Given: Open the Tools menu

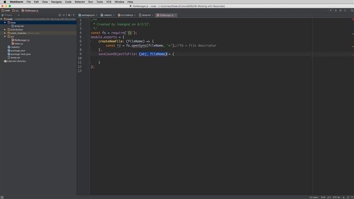Looking at the screenshot, I should 100,2.
